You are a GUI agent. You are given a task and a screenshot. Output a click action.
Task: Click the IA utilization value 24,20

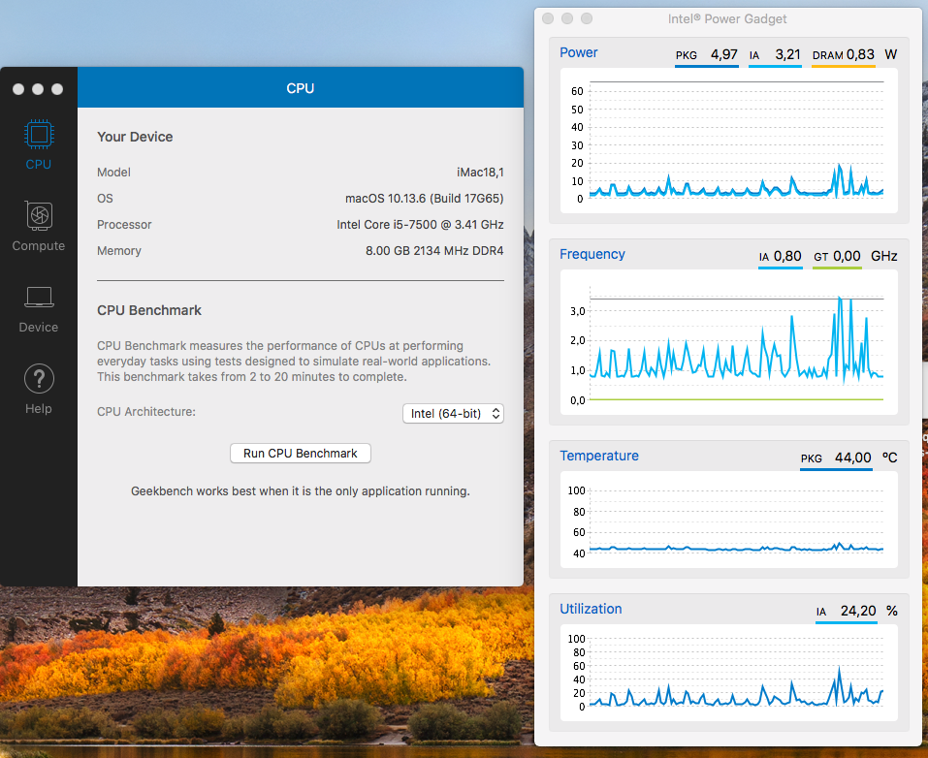tap(858, 611)
